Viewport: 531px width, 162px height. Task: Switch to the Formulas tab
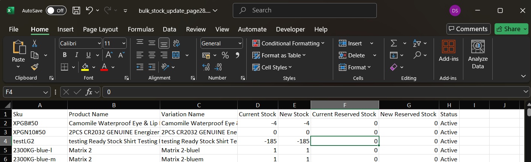141,29
